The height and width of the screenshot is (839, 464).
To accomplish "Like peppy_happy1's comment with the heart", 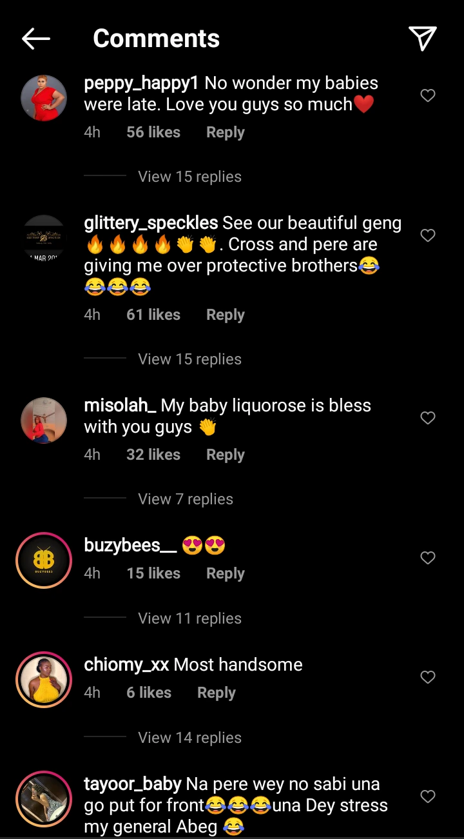I will pos(428,95).
